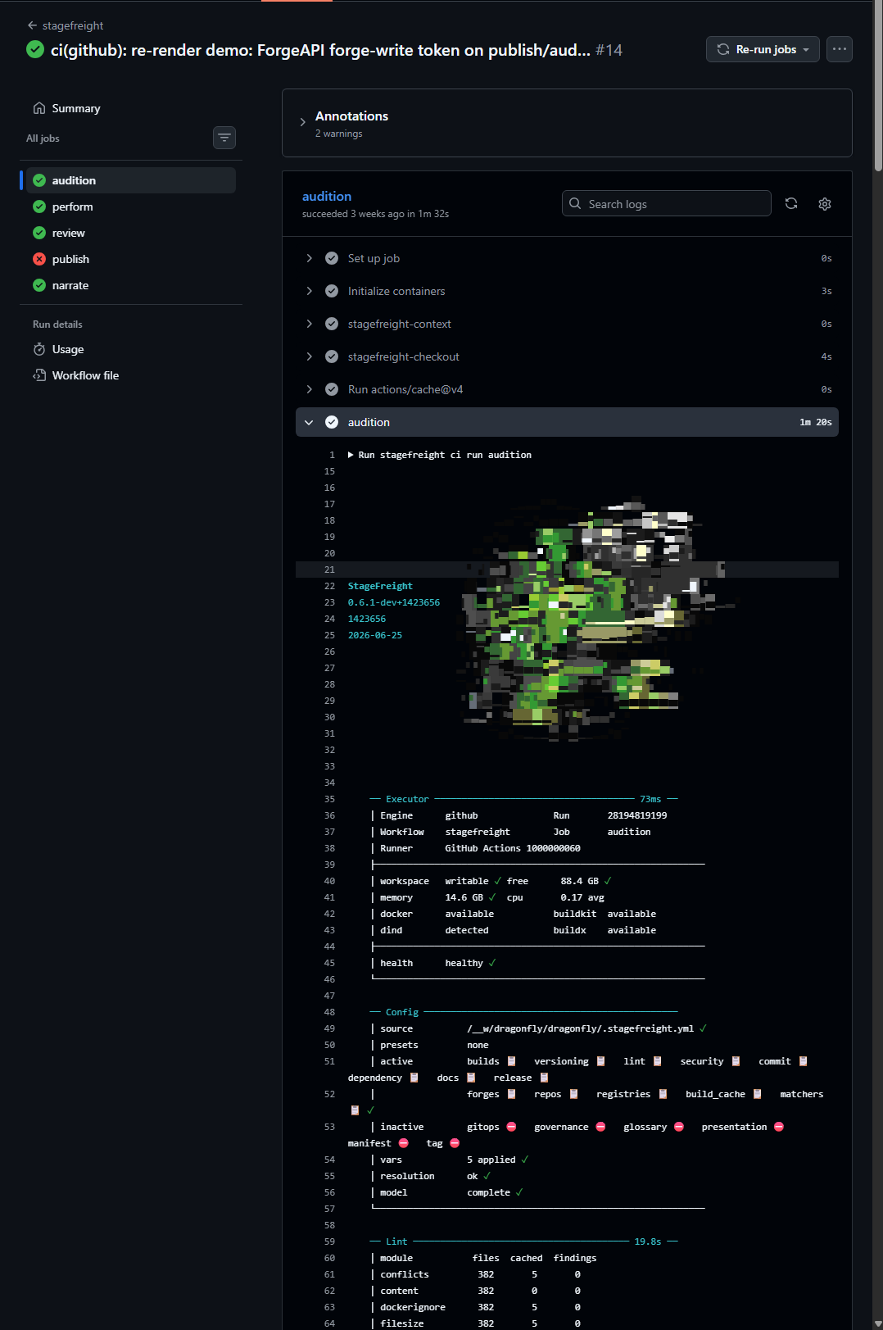The image size is (883, 1330).
Task: Click log line number 35
Action: (329, 799)
